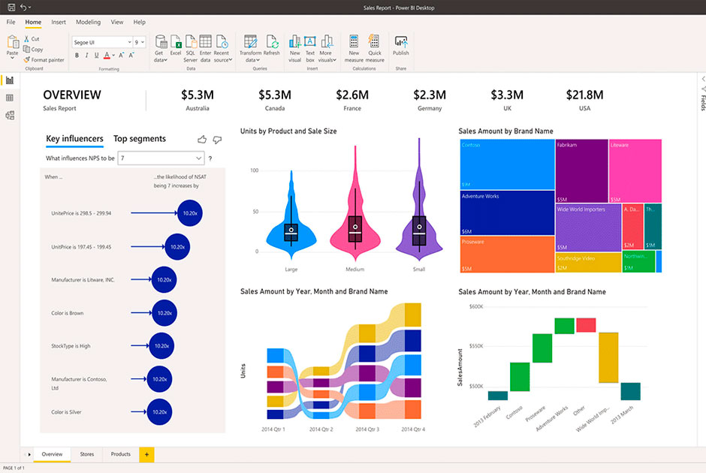Expand the Fields pane

click(703, 79)
